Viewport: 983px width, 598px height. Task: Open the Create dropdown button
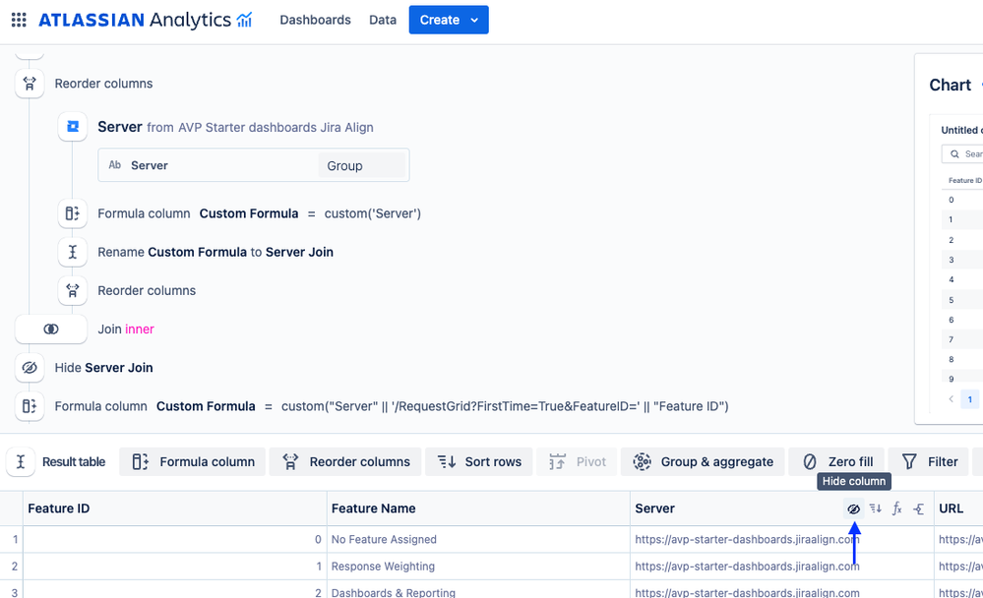(x=449, y=20)
